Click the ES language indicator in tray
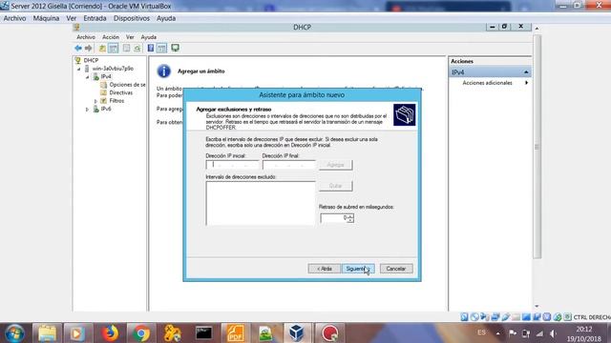Viewport: 611px width, 343px height. [x=481, y=333]
